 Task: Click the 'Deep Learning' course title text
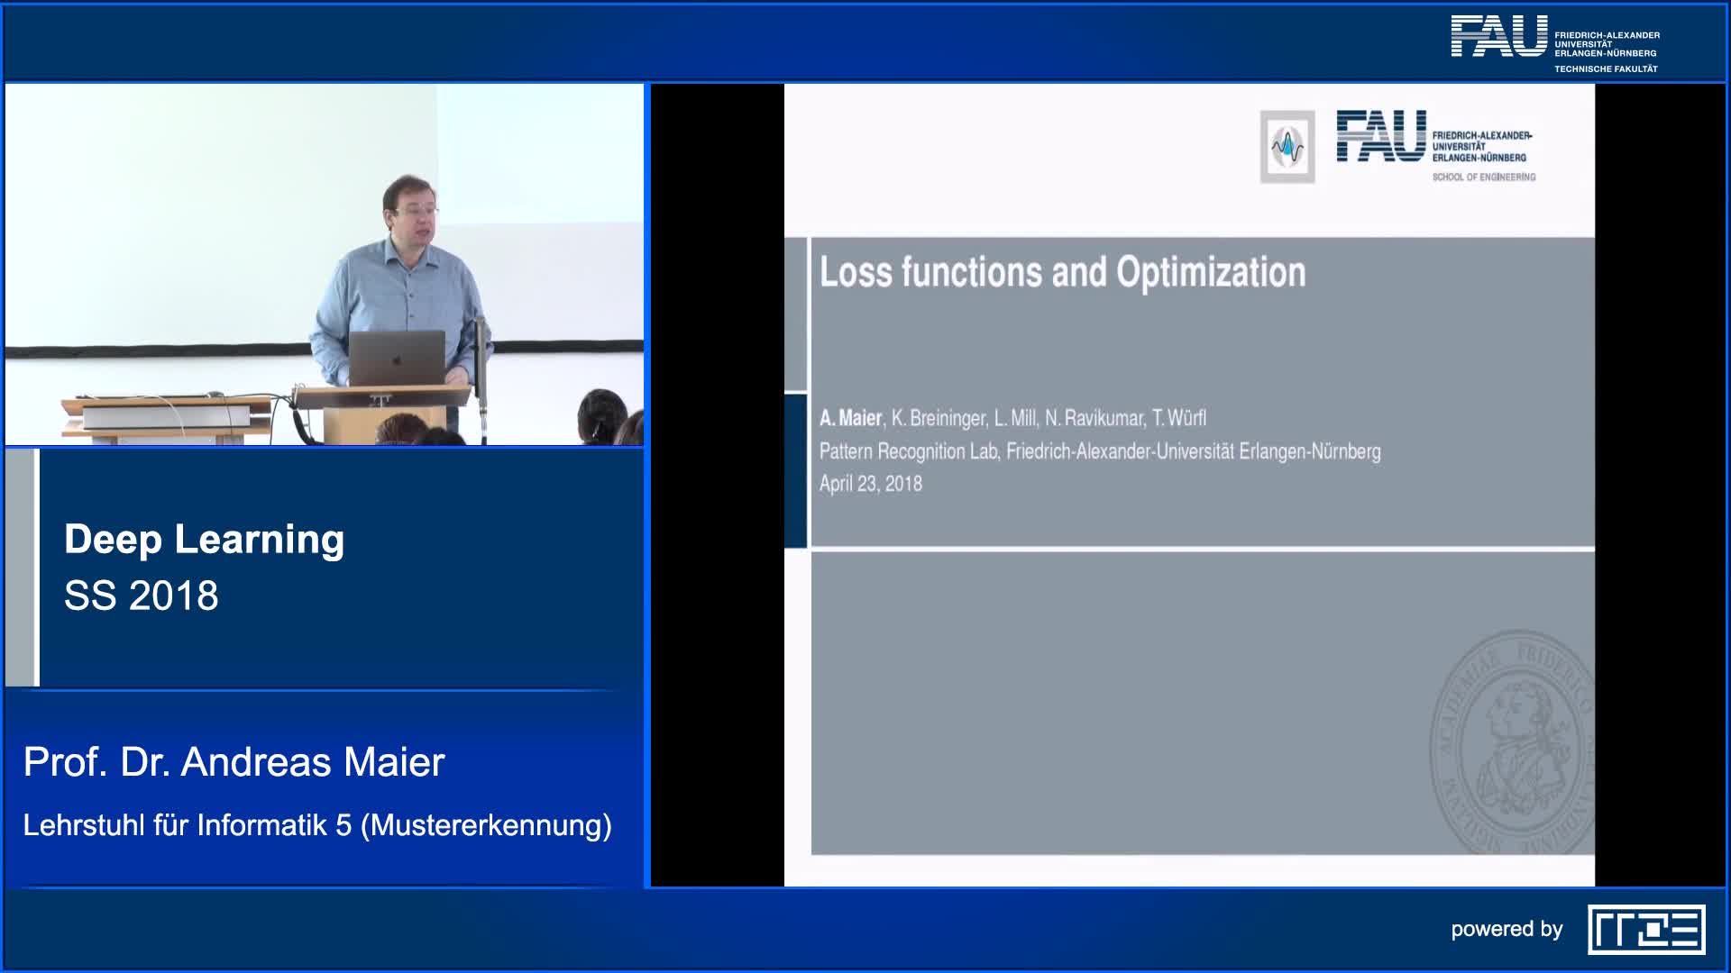205,539
